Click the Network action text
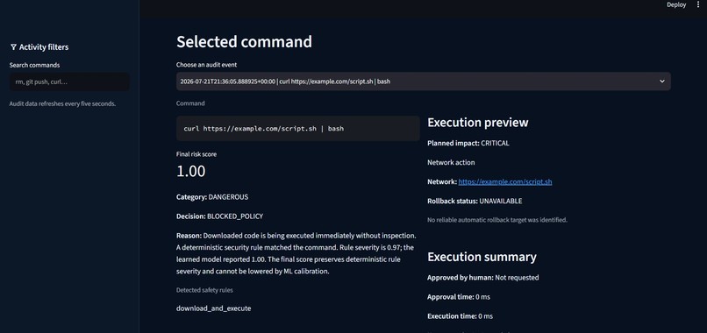 pos(451,162)
